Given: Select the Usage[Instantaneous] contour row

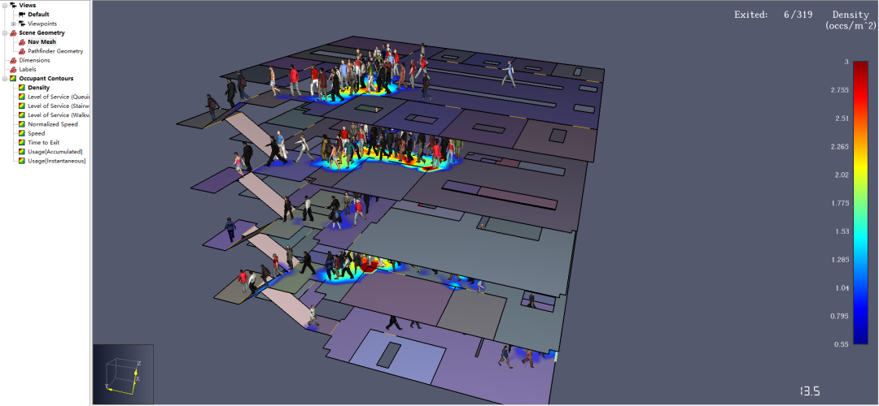Looking at the screenshot, I should pyautogui.click(x=57, y=161).
